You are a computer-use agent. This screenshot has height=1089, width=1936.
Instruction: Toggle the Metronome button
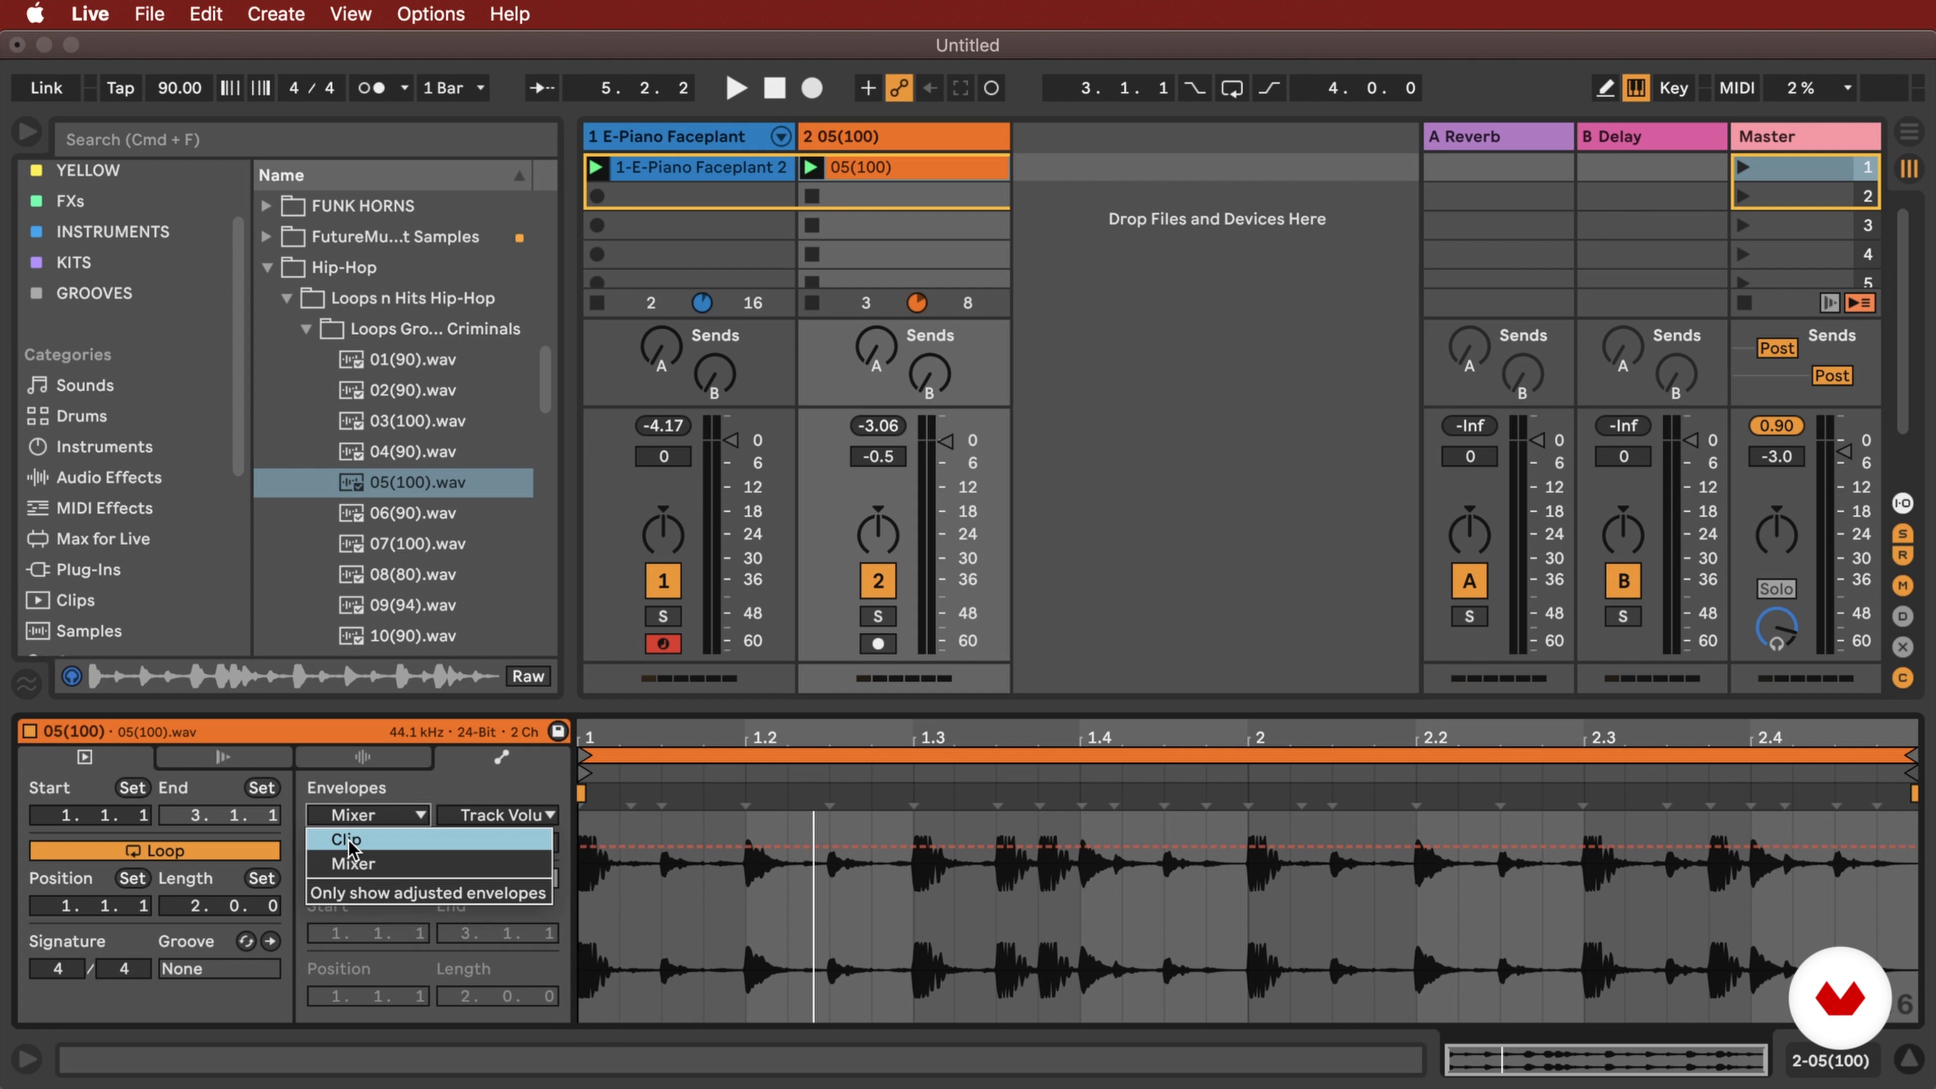(371, 88)
